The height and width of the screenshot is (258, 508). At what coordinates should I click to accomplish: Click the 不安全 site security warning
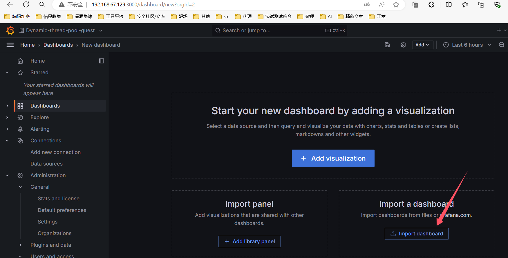point(71,5)
